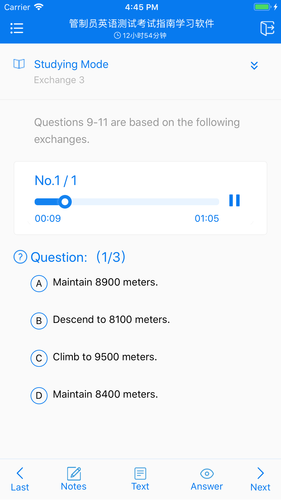Click the battery indicator in status bar
The width and height of the screenshot is (281, 500).
[x=262, y=7]
